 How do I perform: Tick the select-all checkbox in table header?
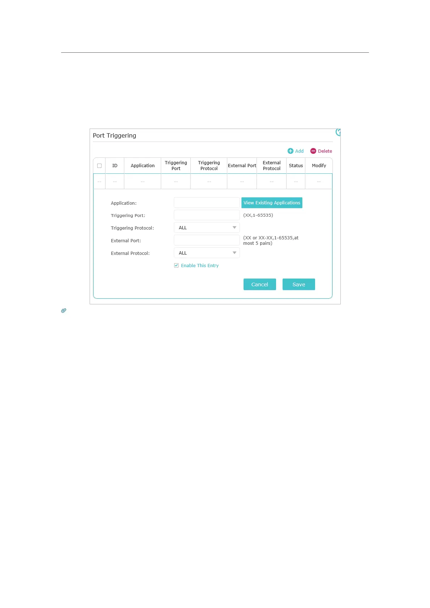(99, 166)
